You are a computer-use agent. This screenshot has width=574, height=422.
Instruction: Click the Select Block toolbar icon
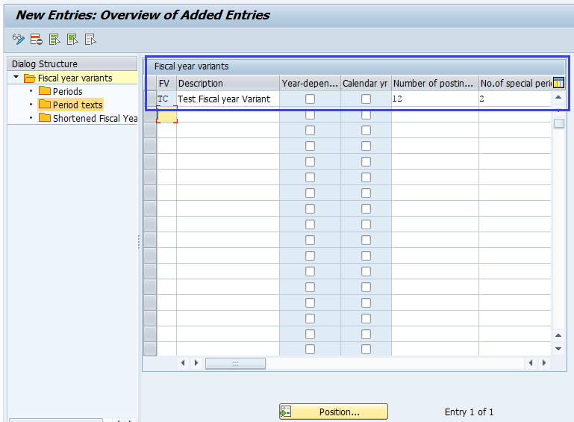point(72,40)
